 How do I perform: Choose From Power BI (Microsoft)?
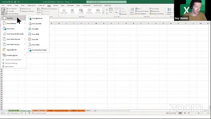click(14, 34)
